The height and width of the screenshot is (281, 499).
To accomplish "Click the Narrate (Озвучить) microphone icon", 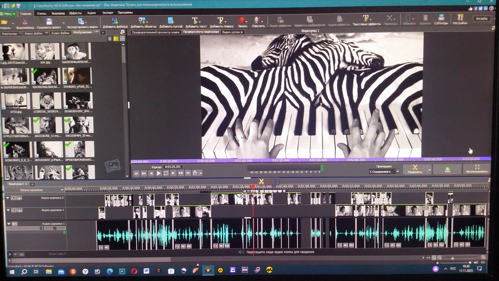I will (x=257, y=20).
